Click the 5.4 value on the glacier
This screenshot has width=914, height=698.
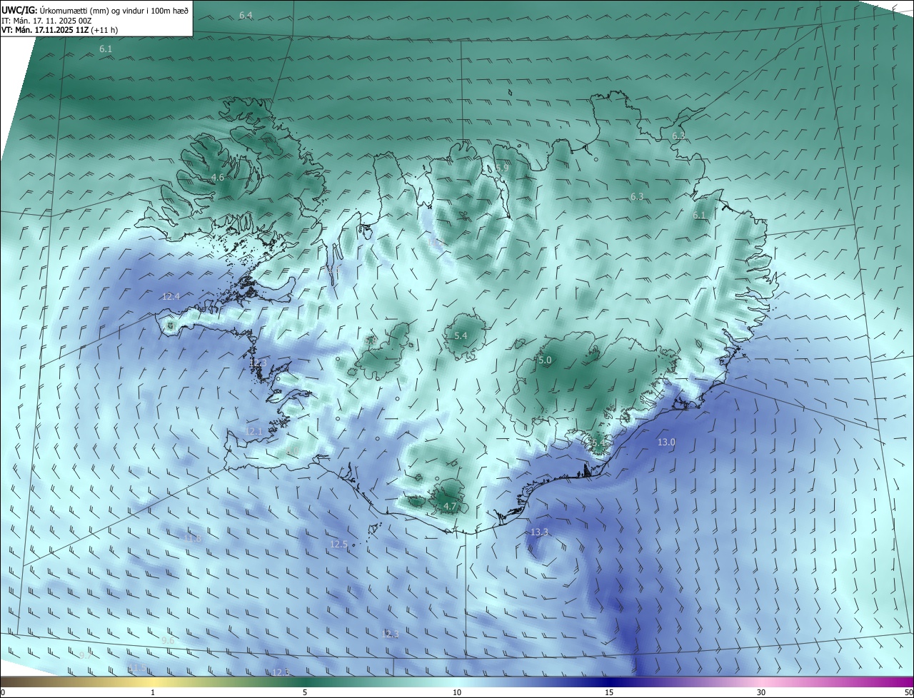pyautogui.click(x=461, y=335)
